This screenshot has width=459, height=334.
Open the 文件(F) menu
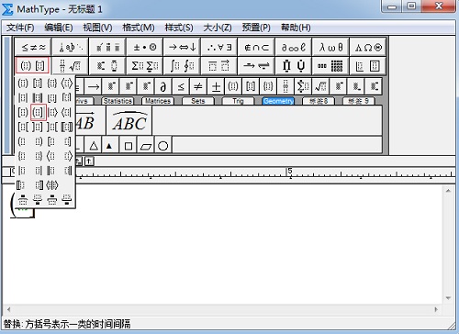(x=20, y=28)
